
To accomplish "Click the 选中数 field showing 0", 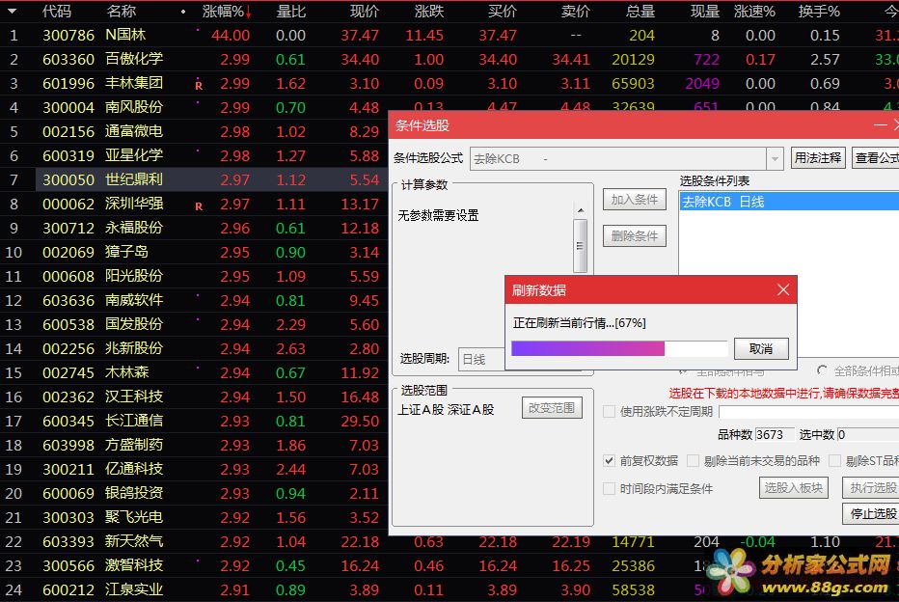I will [867, 434].
